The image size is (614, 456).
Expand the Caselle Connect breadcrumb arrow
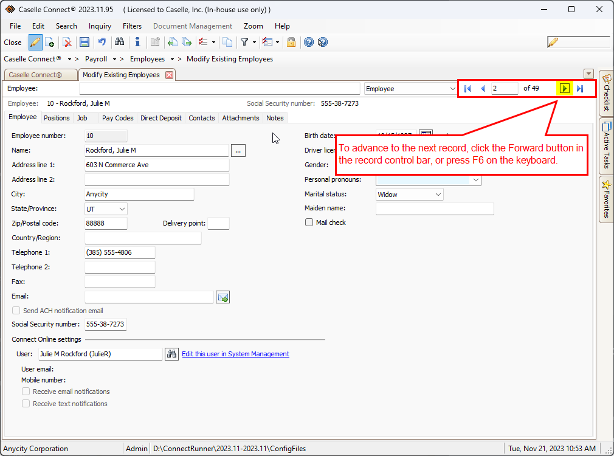tap(69, 59)
